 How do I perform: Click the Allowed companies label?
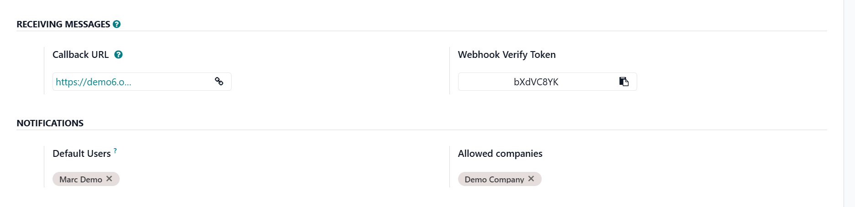[500, 154]
